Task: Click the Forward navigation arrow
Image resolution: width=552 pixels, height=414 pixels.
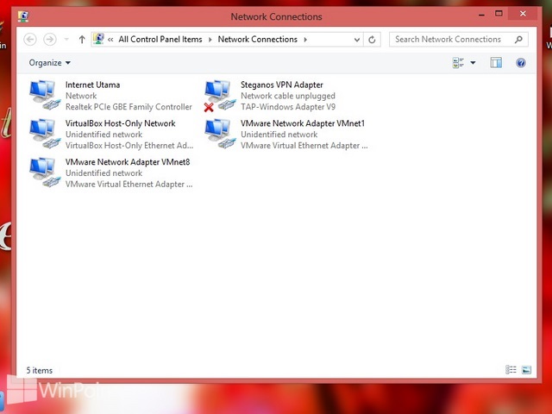Action: [x=50, y=40]
